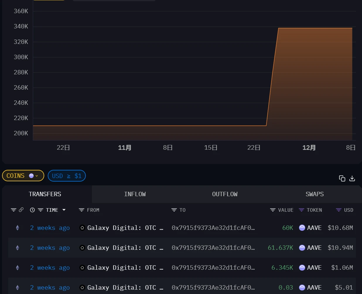362x294 pixels.
Task: Download the transfers data
Action: click(x=352, y=178)
